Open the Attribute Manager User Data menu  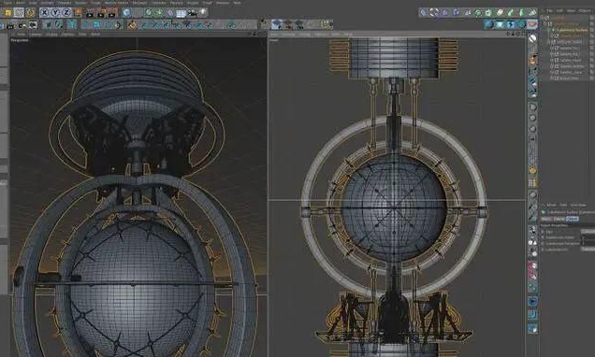coord(578,205)
